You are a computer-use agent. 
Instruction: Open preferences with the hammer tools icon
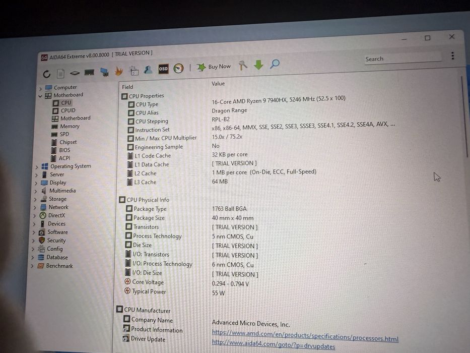pyautogui.click(x=243, y=65)
